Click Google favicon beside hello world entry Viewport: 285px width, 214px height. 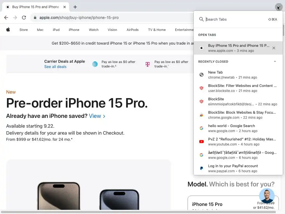202,128
